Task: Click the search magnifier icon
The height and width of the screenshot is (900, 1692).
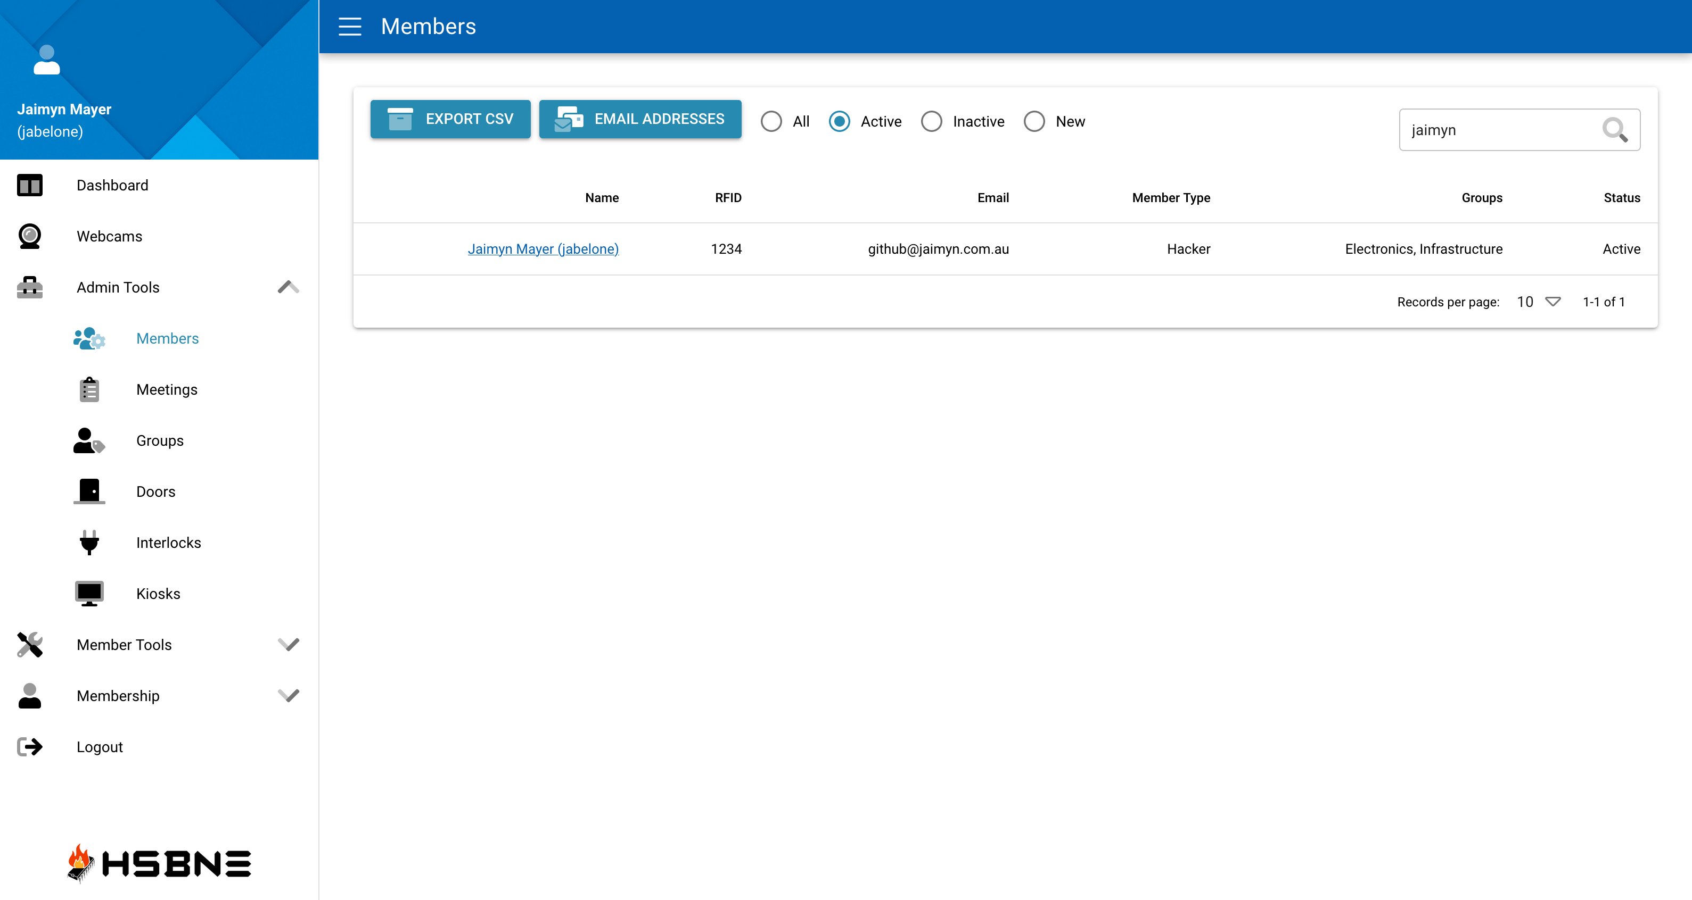Action: click(1614, 129)
